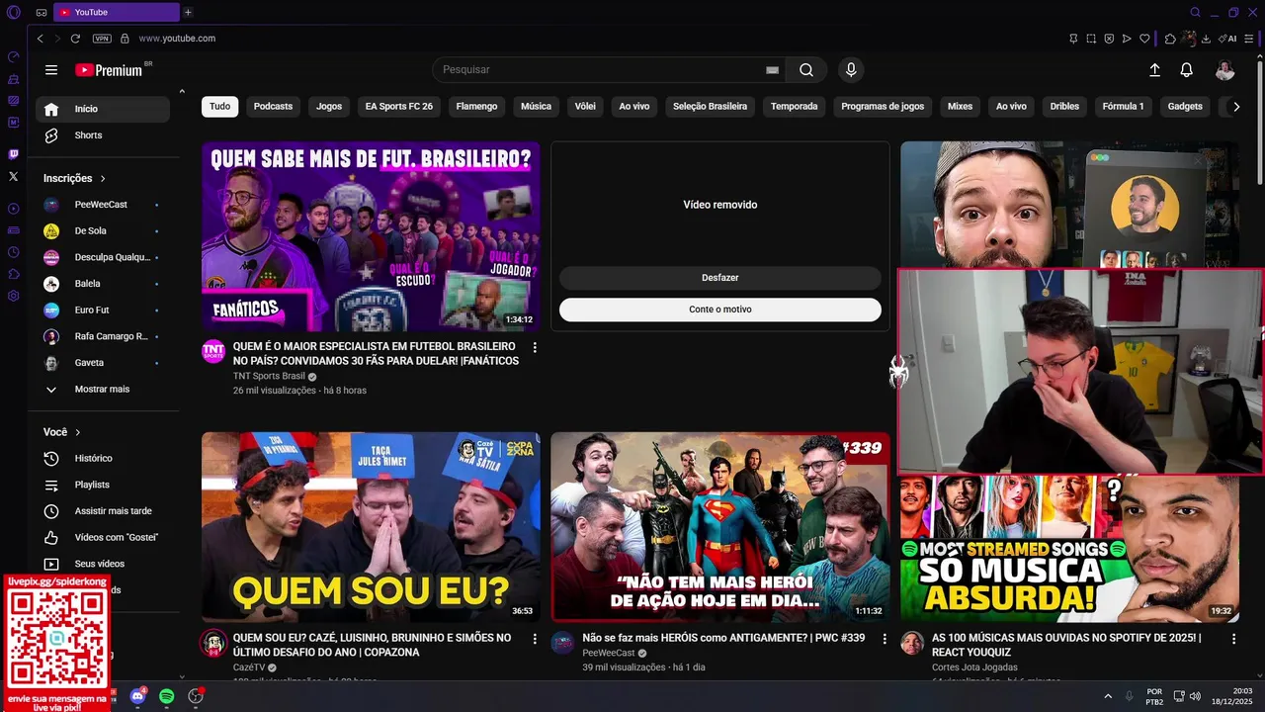
Task: Click the www.youtube.com address bar
Action: click(x=177, y=39)
